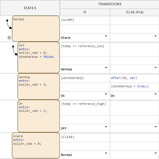Edit the {doneWarmup = true;} action cell
Screen dimensions: 159x159
[134, 87]
